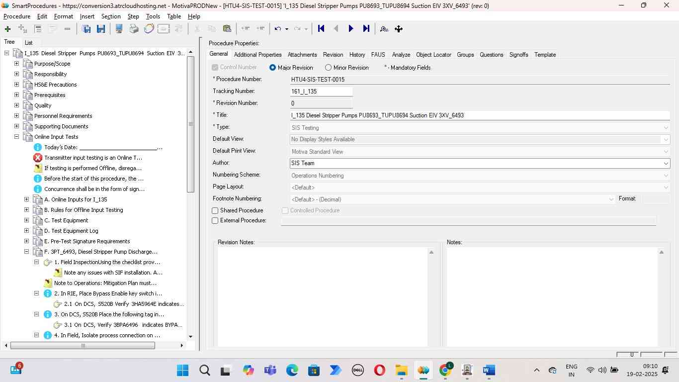Go to next item with blue arrow
Screen dimensions: 679x382
[x=351, y=29]
